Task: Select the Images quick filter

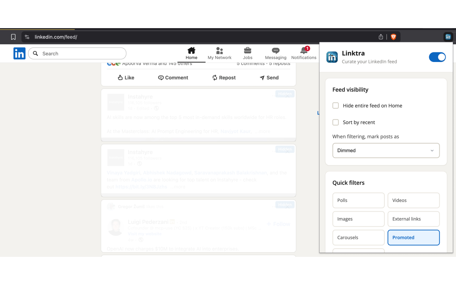Action: pyautogui.click(x=358, y=219)
